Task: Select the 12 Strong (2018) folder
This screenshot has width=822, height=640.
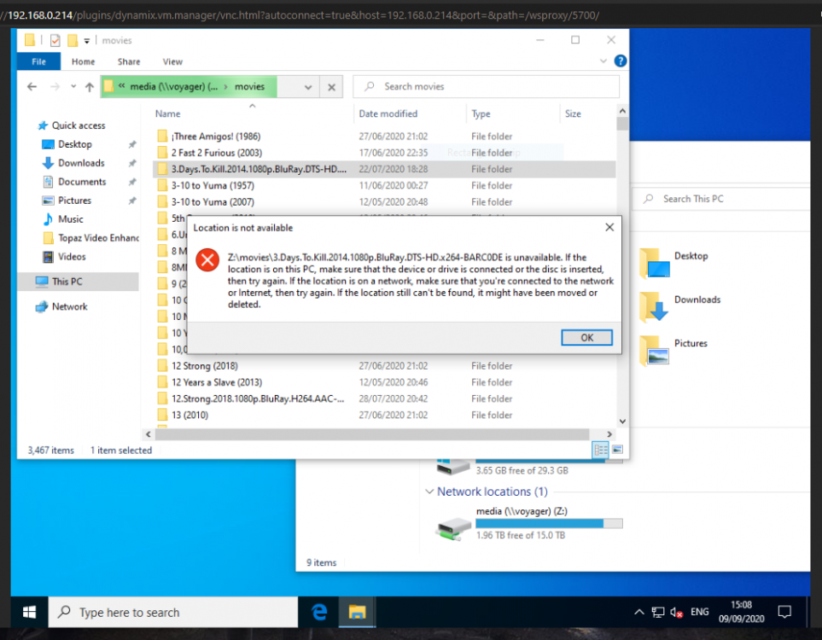Action: (205, 366)
